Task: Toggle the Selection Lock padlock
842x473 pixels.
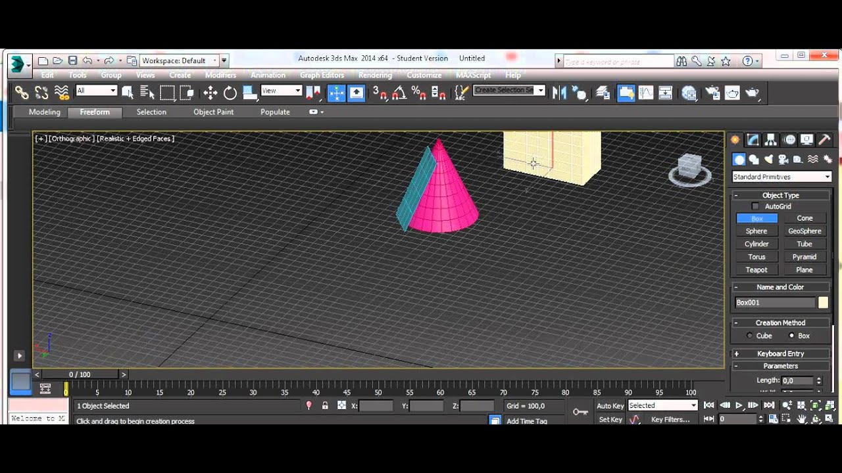Action: click(325, 406)
